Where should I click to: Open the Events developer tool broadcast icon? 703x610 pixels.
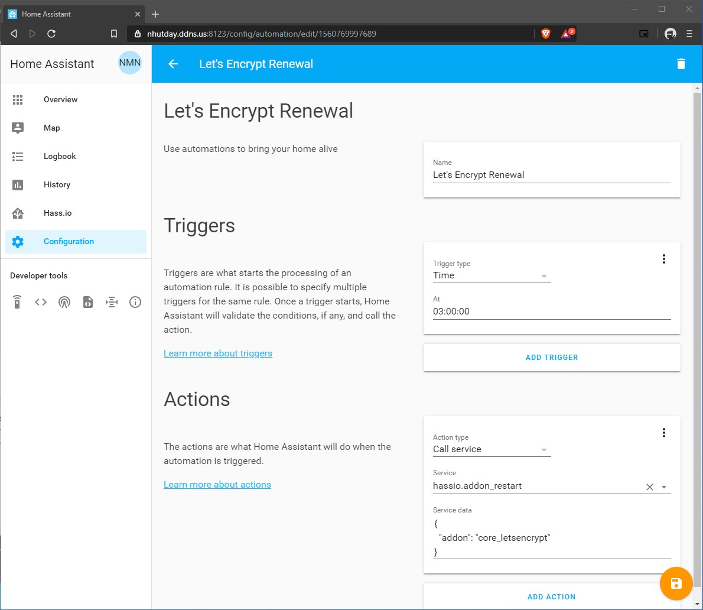[64, 302]
